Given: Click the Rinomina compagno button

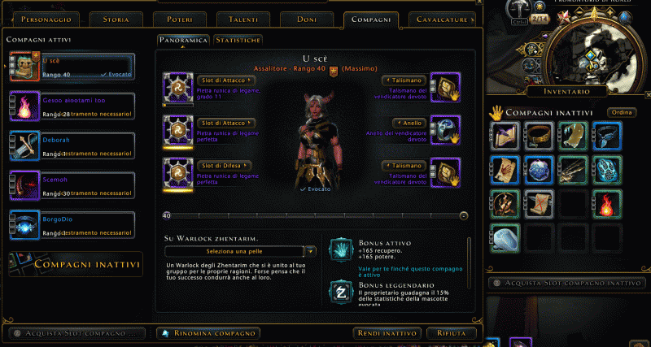Looking at the screenshot, I should [x=208, y=333].
